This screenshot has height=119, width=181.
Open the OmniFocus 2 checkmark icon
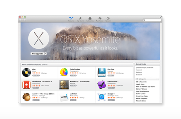(x=102, y=85)
